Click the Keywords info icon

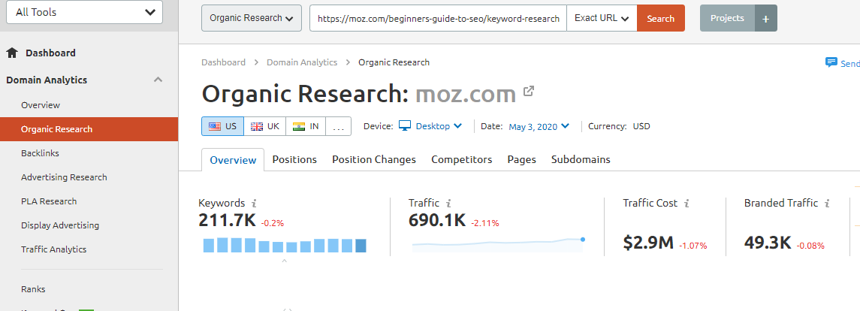pos(254,204)
